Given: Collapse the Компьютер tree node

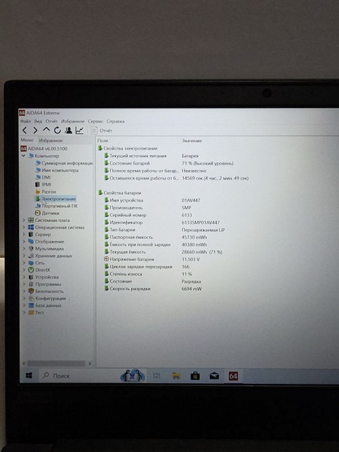Looking at the screenshot, I should tap(24, 156).
